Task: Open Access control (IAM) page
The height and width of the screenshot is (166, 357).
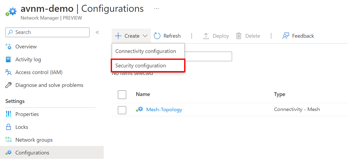Action: tap(39, 72)
